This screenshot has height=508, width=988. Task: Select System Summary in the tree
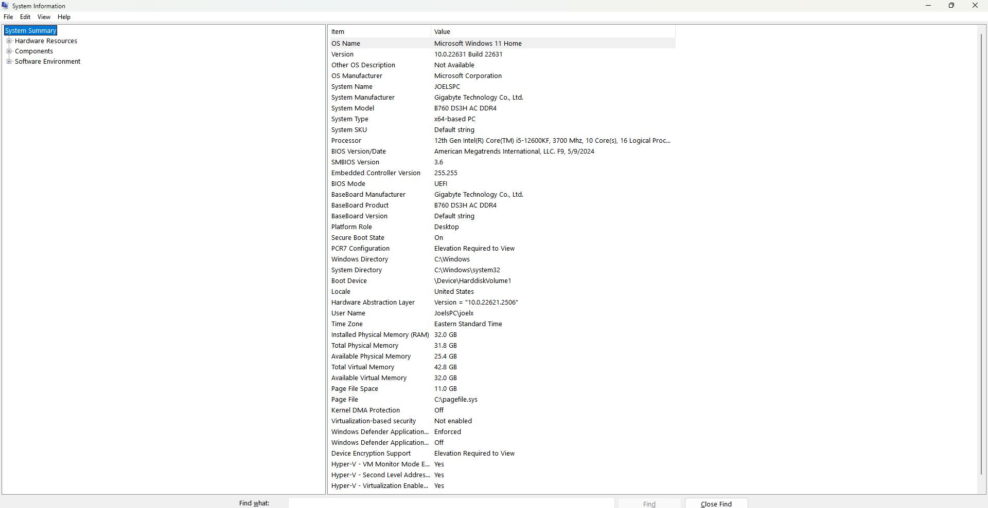[30, 31]
